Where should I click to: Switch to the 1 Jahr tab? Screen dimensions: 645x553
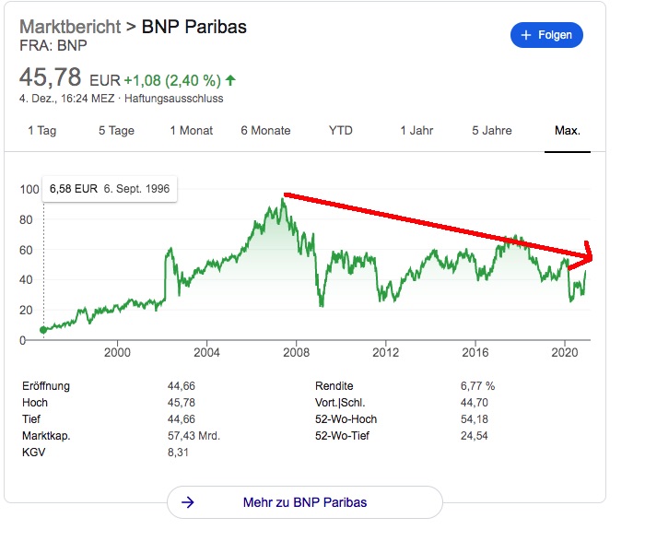(x=416, y=131)
